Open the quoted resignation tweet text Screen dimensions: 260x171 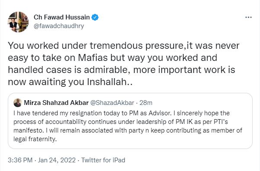[128, 126]
